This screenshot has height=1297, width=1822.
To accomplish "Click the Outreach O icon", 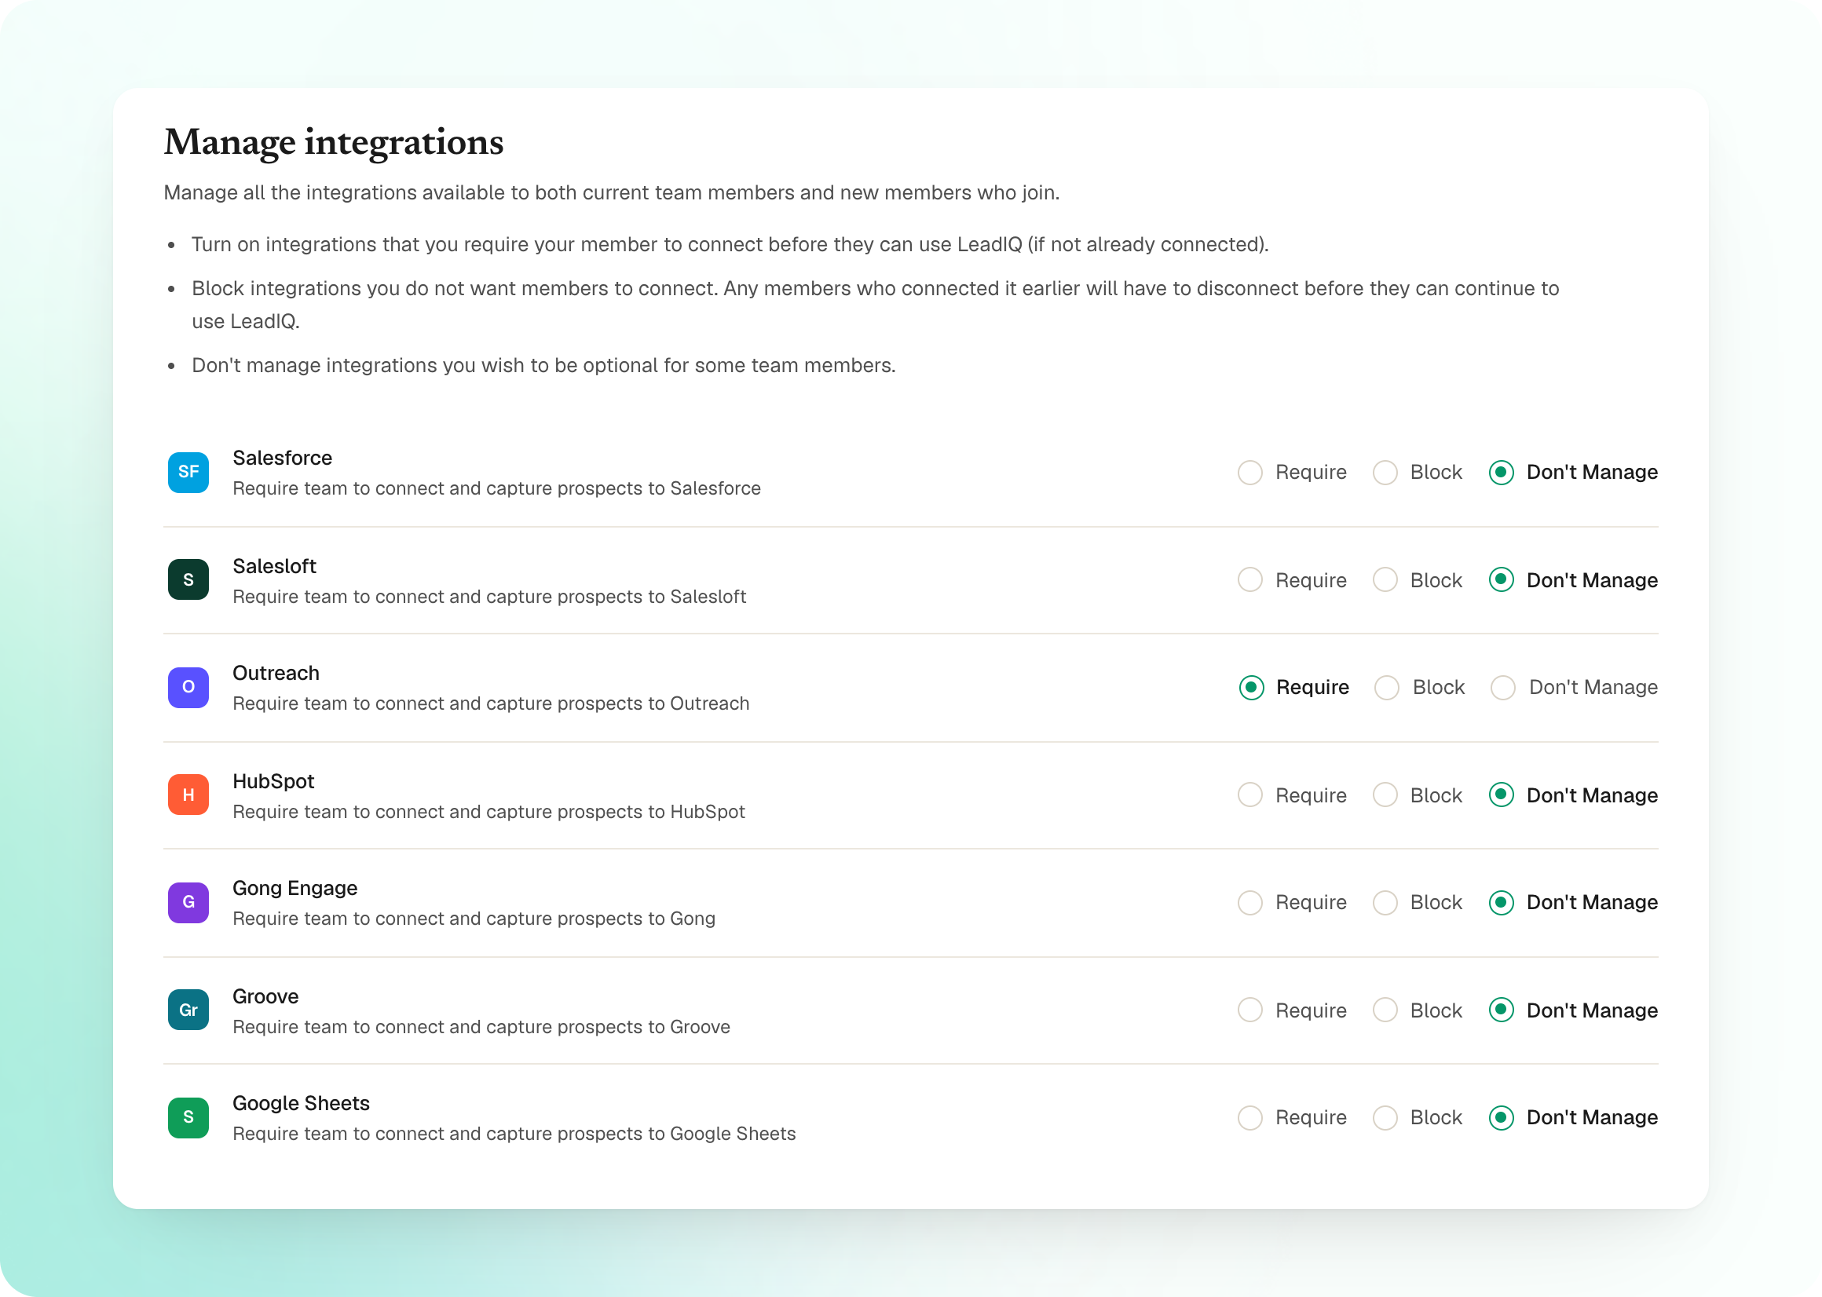I will 188,687.
